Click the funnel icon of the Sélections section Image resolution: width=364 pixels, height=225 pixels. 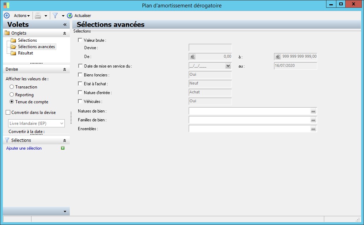pos(7,140)
